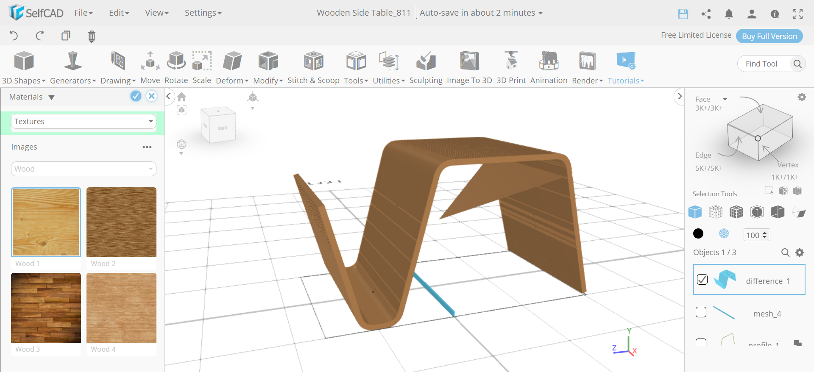This screenshot has height=372, width=814.
Task: Uncheck the difference_1 object checkbox
Action: 702,280
